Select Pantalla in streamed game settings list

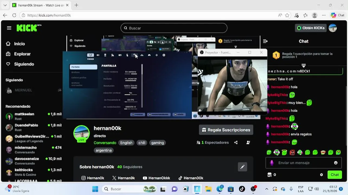(83, 67)
